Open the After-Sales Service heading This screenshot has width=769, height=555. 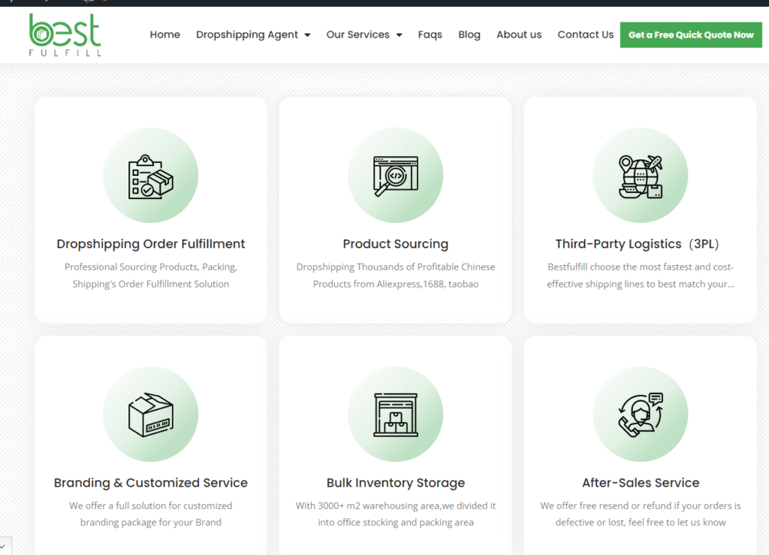pyautogui.click(x=641, y=482)
